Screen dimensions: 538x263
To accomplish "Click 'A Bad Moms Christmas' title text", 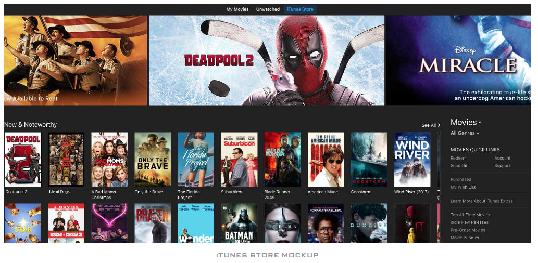I will click(x=104, y=194).
